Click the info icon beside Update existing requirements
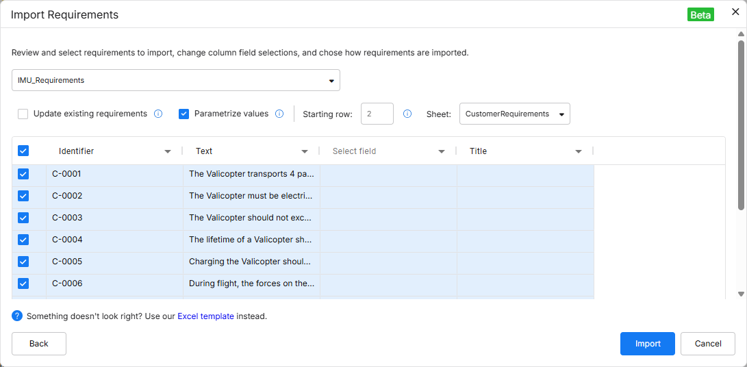Viewport: 747px width, 367px height. pos(158,114)
